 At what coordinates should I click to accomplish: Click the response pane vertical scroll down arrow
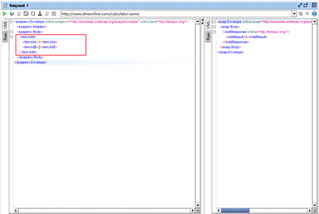[x=314, y=205]
